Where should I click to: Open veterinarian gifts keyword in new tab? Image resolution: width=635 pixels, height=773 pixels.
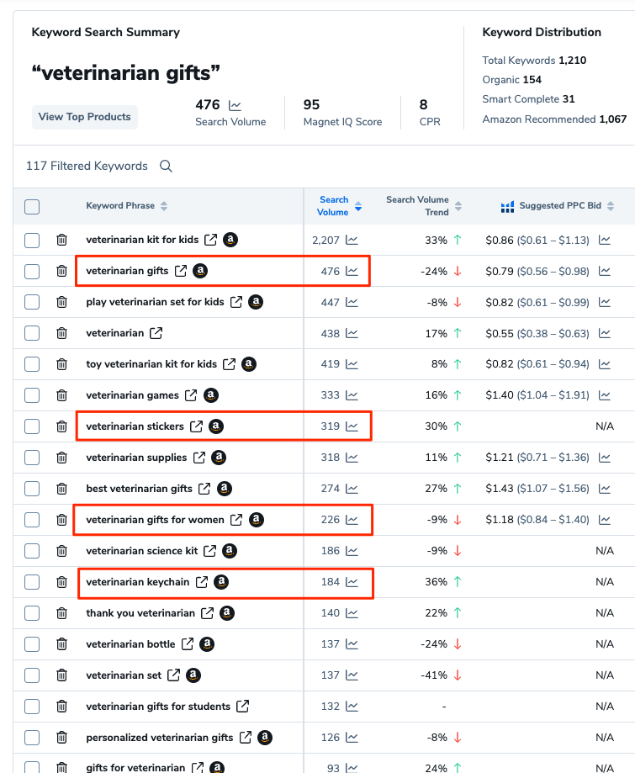[x=182, y=271]
